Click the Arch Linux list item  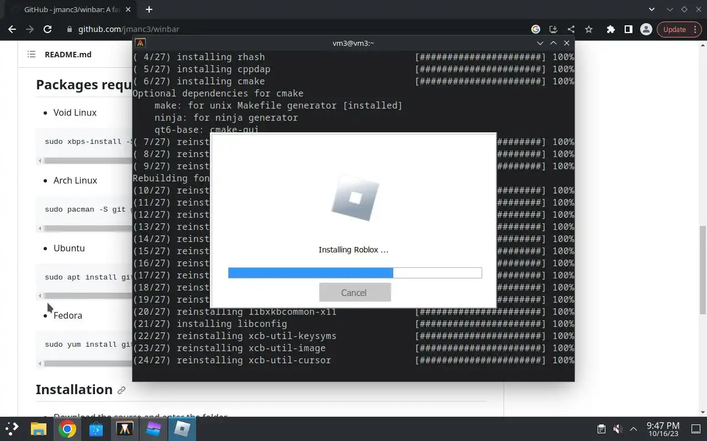(x=75, y=180)
